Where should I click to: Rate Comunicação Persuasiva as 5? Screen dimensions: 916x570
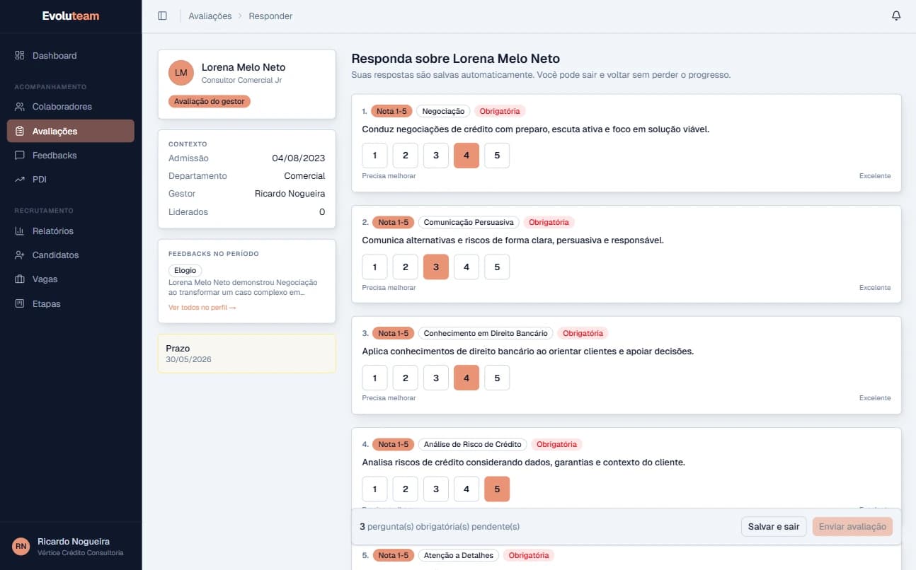[497, 267]
